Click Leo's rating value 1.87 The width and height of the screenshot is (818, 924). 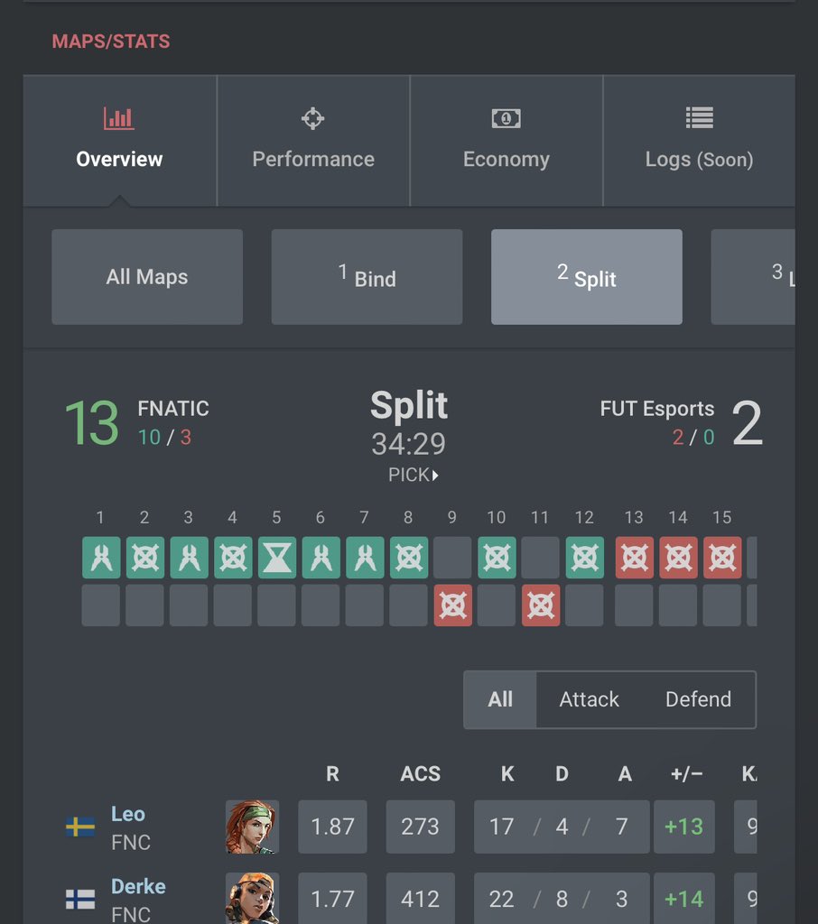click(x=332, y=827)
